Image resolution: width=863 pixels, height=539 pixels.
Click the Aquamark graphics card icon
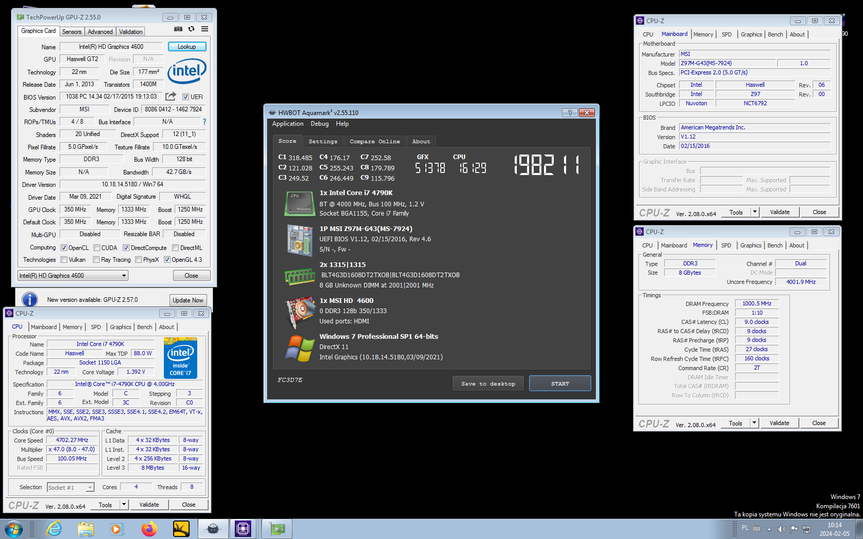(x=300, y=312)
